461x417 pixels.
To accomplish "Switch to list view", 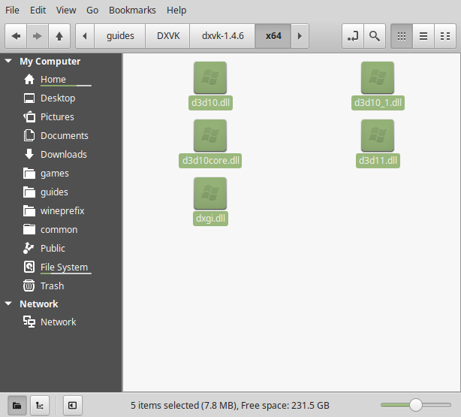I will point(423,36).
